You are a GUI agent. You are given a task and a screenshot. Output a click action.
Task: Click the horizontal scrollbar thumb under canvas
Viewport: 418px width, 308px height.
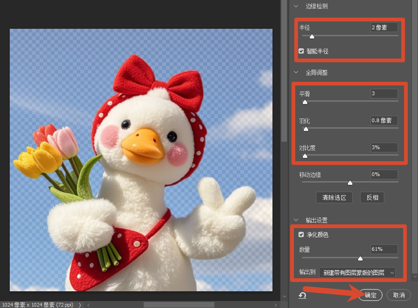[x=179, y=305]
